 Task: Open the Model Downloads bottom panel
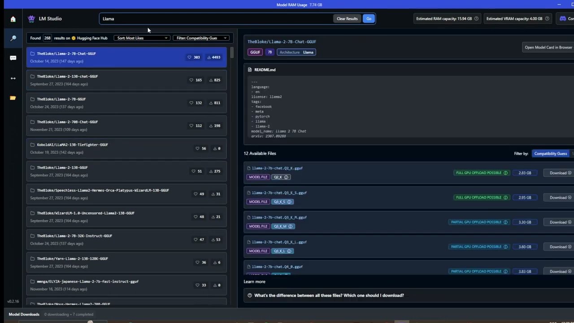coord(24,314)
